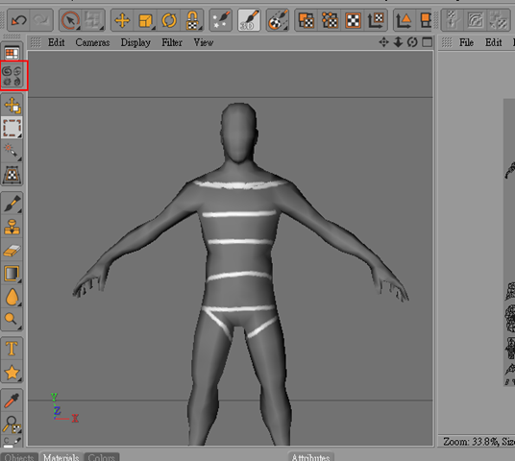Open File menu in right panel
Viewport: 515px width, 461px height.
[x=466, y=42]
